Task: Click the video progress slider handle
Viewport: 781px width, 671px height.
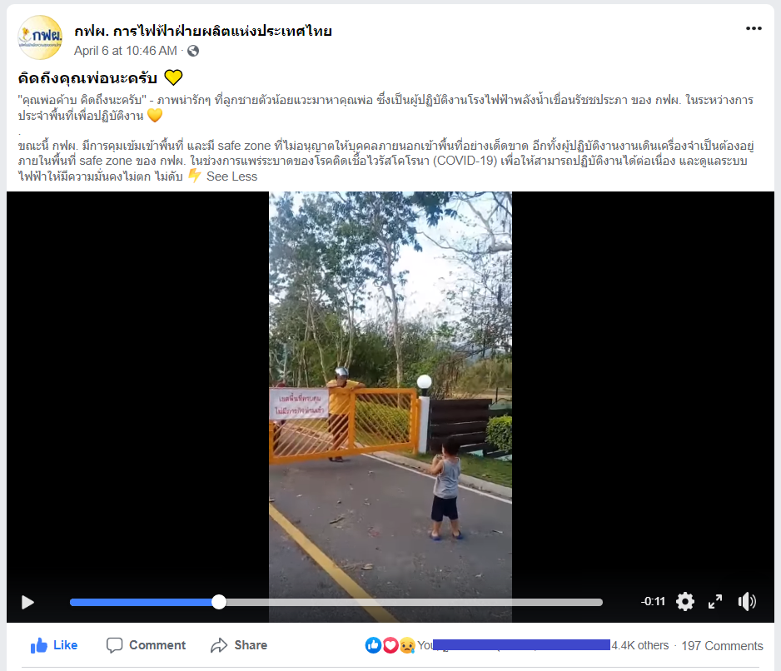Action: tap(219, 602)
